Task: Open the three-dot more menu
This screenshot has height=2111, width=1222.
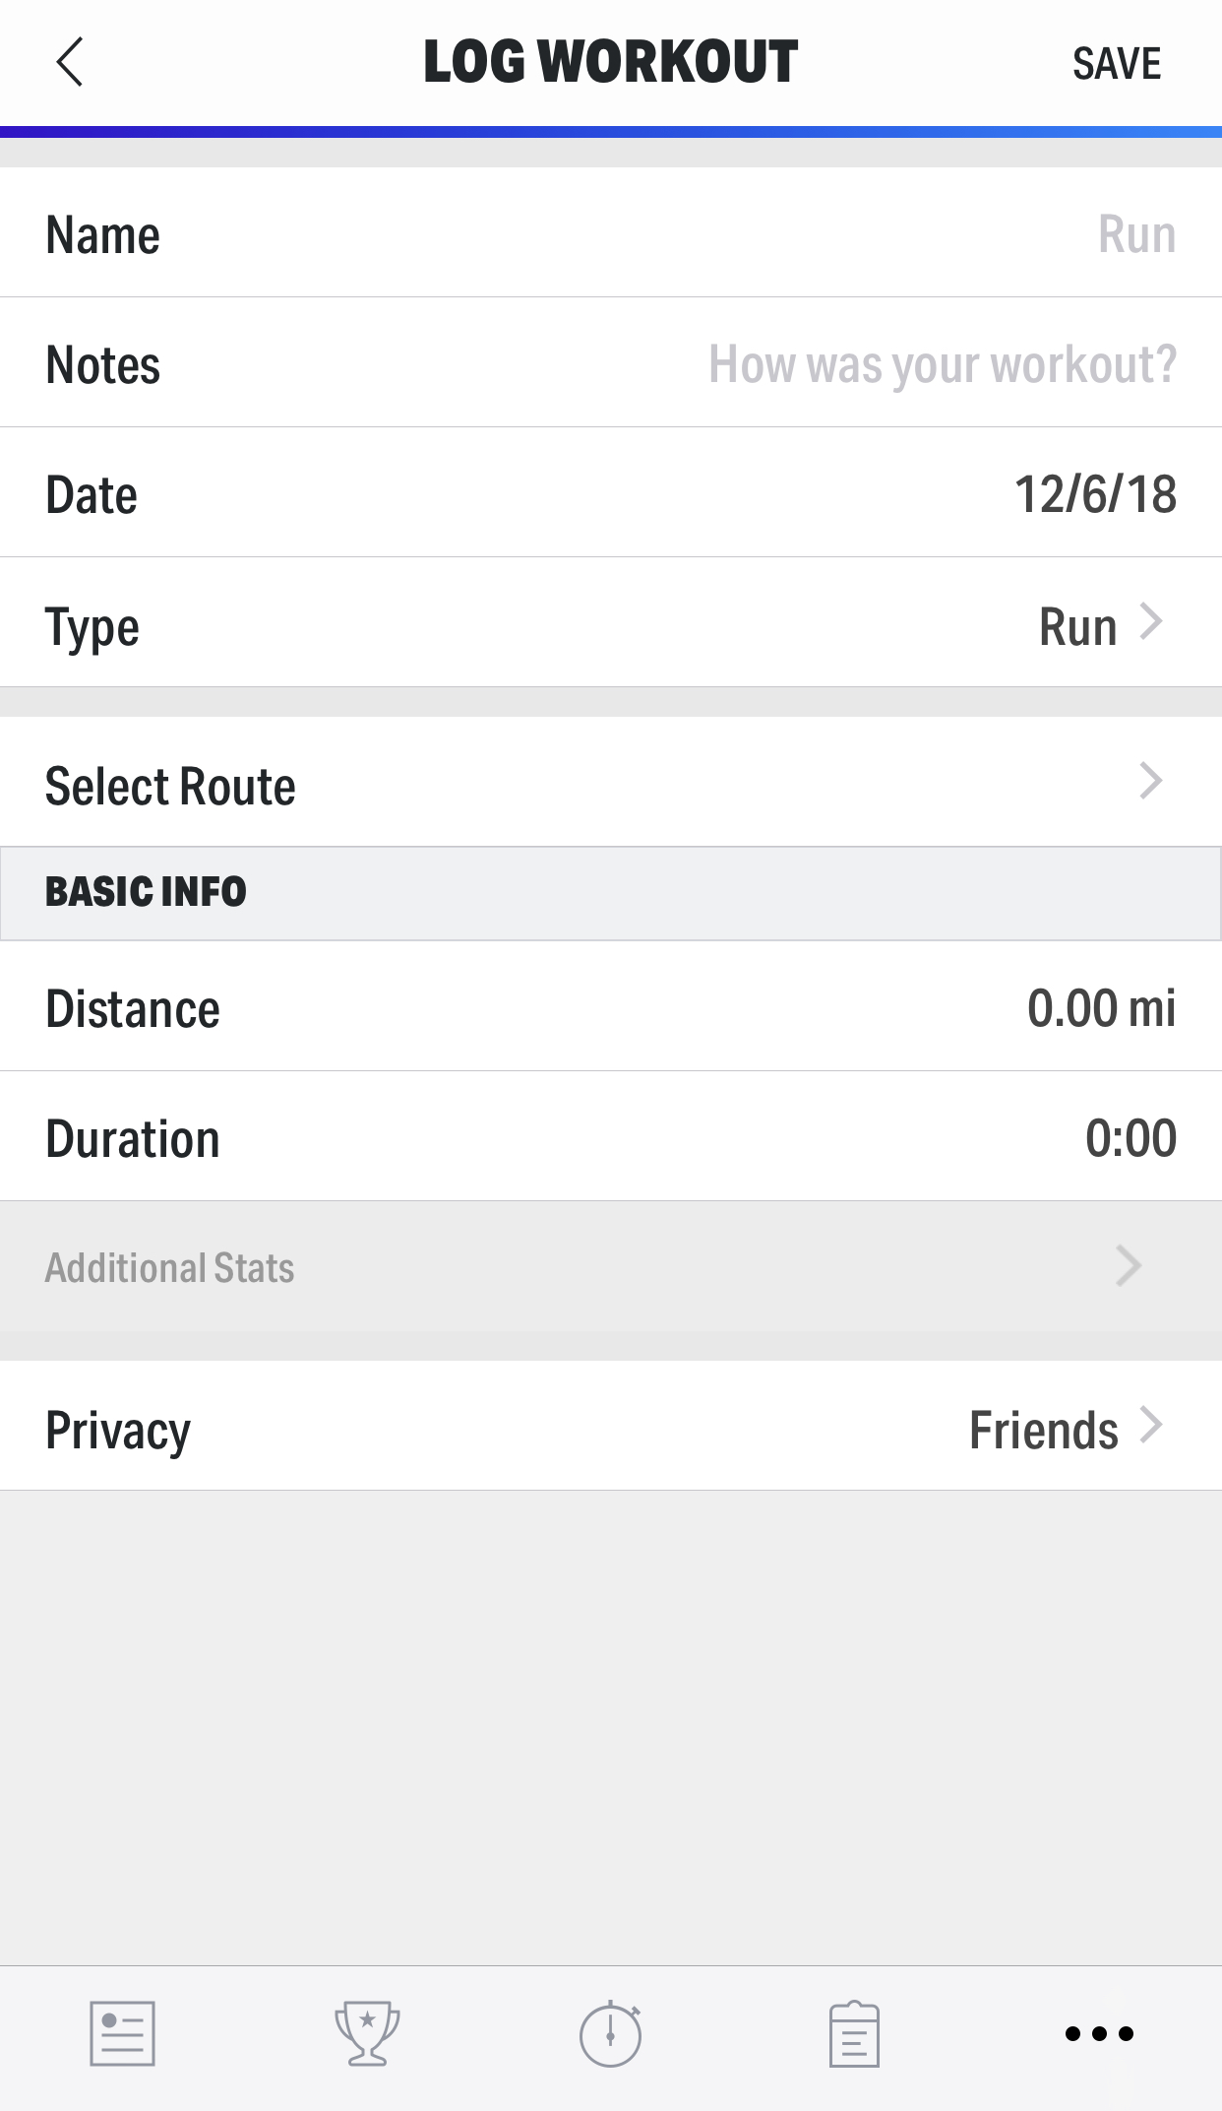Action: [x=1099, y=2033]
